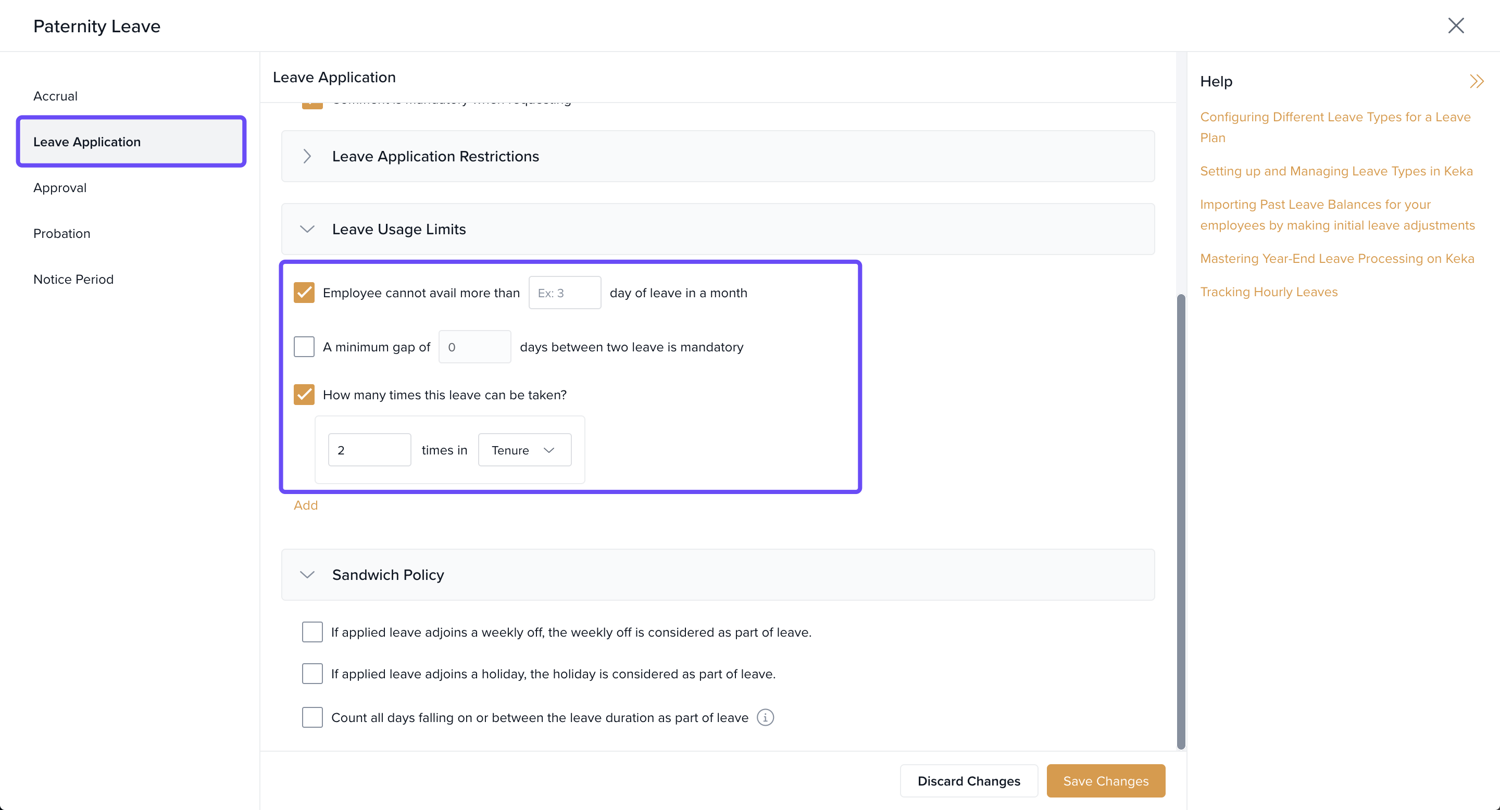Image resolution: width=1500 pixels, height=810 pixels.
Task: Click the info icon beside Count all days
Action: pyautogui.click(x=765, y=717)
